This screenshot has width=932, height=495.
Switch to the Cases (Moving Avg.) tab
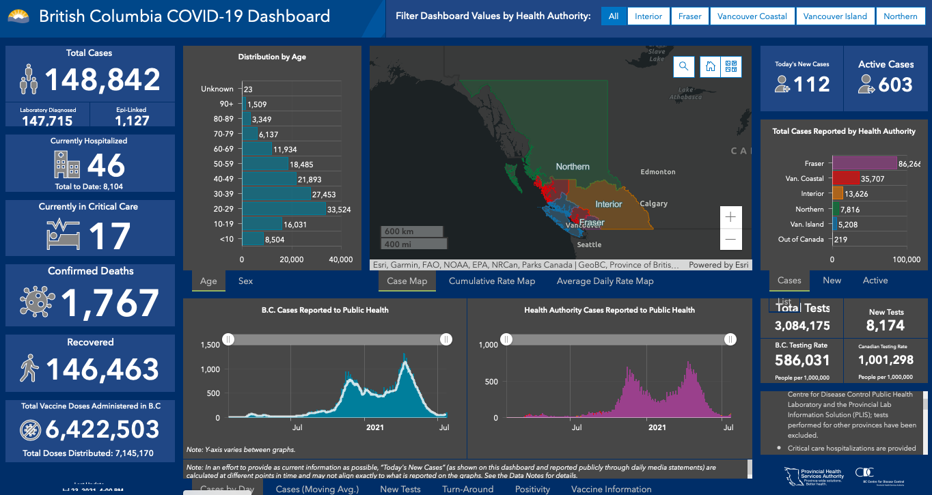[x=317, y=489]
